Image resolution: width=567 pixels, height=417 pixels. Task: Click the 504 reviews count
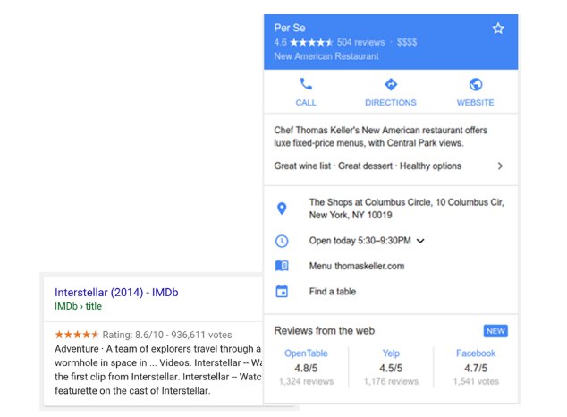pos(361,42)
